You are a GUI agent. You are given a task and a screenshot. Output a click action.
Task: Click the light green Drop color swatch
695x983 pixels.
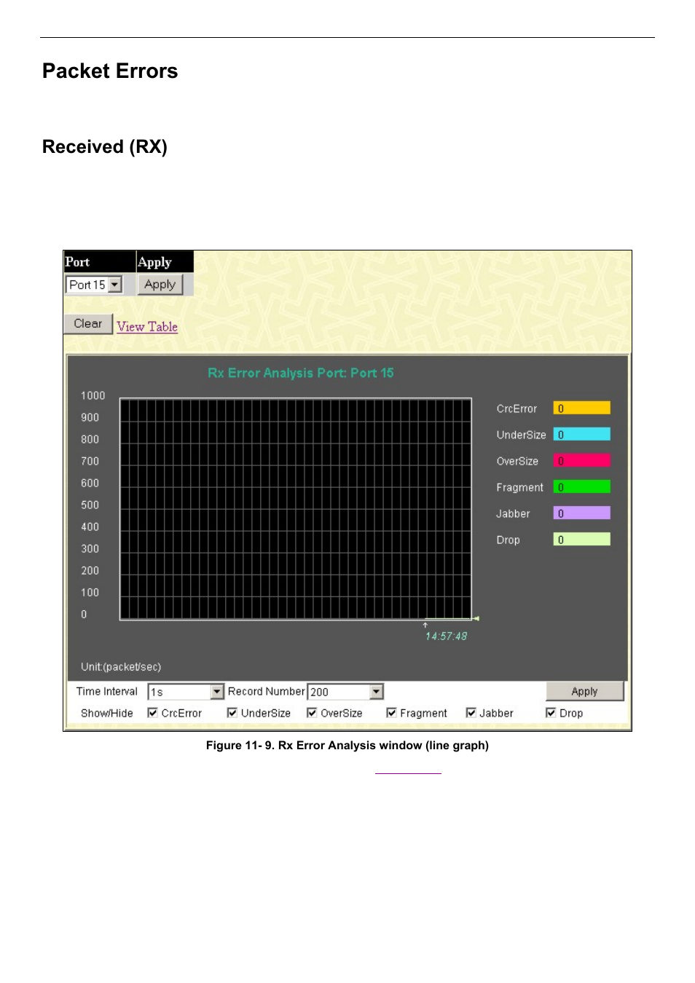pos(581,540)
